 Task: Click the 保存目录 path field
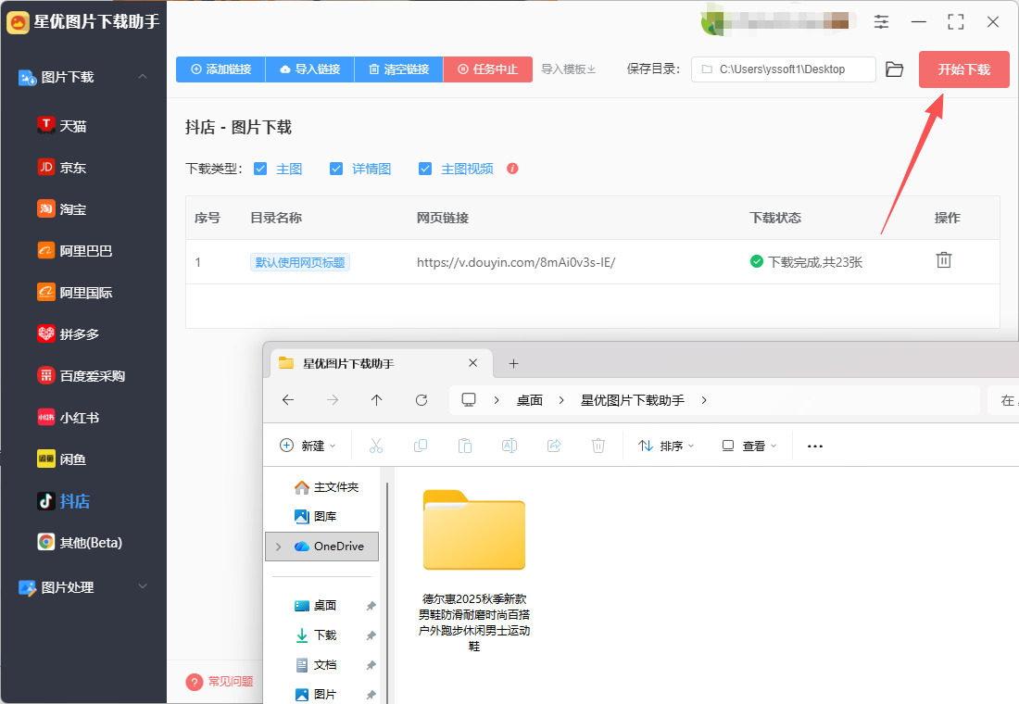click(783, 69)
